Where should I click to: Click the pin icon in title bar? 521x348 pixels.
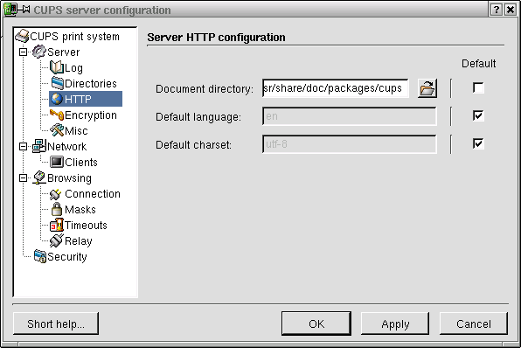[x=25, y=10]
